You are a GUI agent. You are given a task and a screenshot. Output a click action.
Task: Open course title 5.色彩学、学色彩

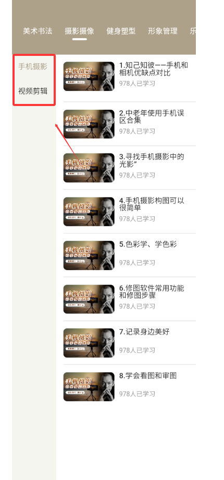(148, 244)
